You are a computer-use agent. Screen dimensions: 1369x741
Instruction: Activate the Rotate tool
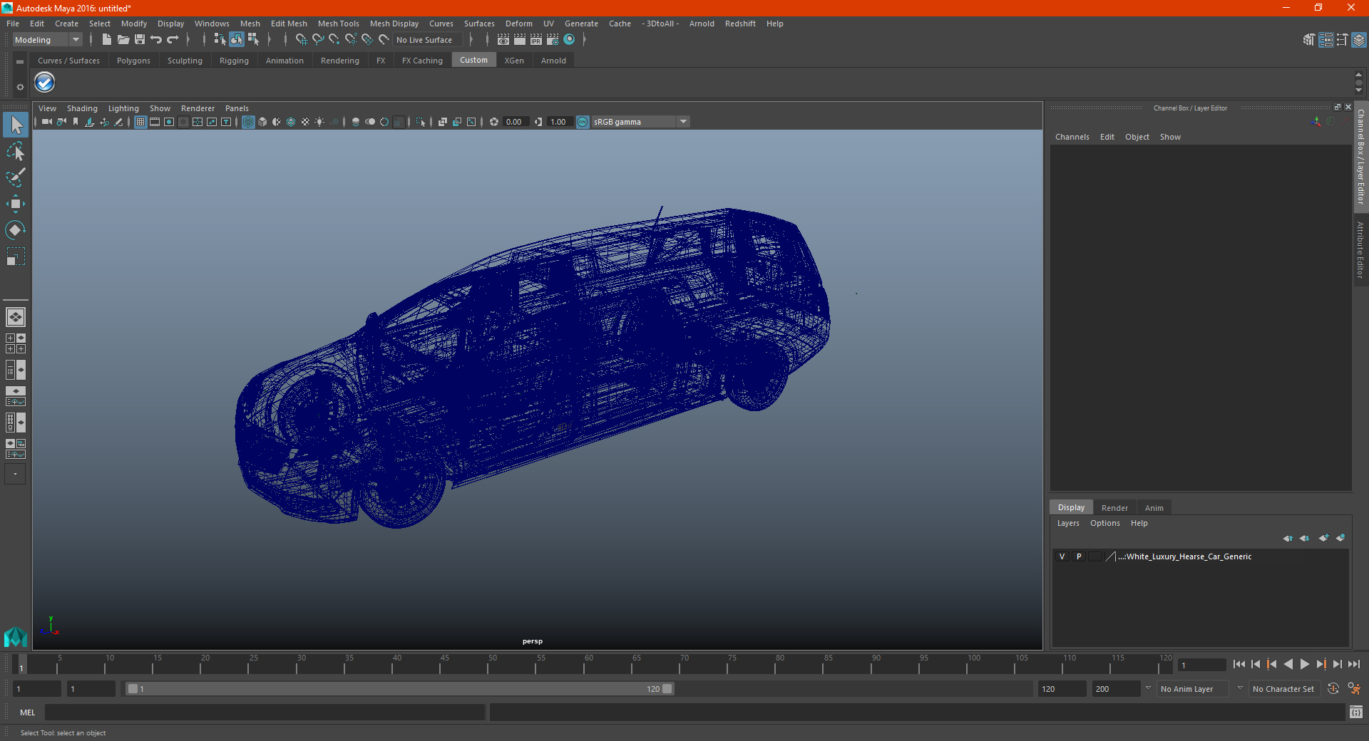tap(16, 230)
